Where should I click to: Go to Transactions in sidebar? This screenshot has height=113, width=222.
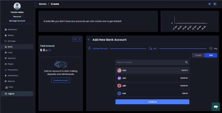[12, 70]
